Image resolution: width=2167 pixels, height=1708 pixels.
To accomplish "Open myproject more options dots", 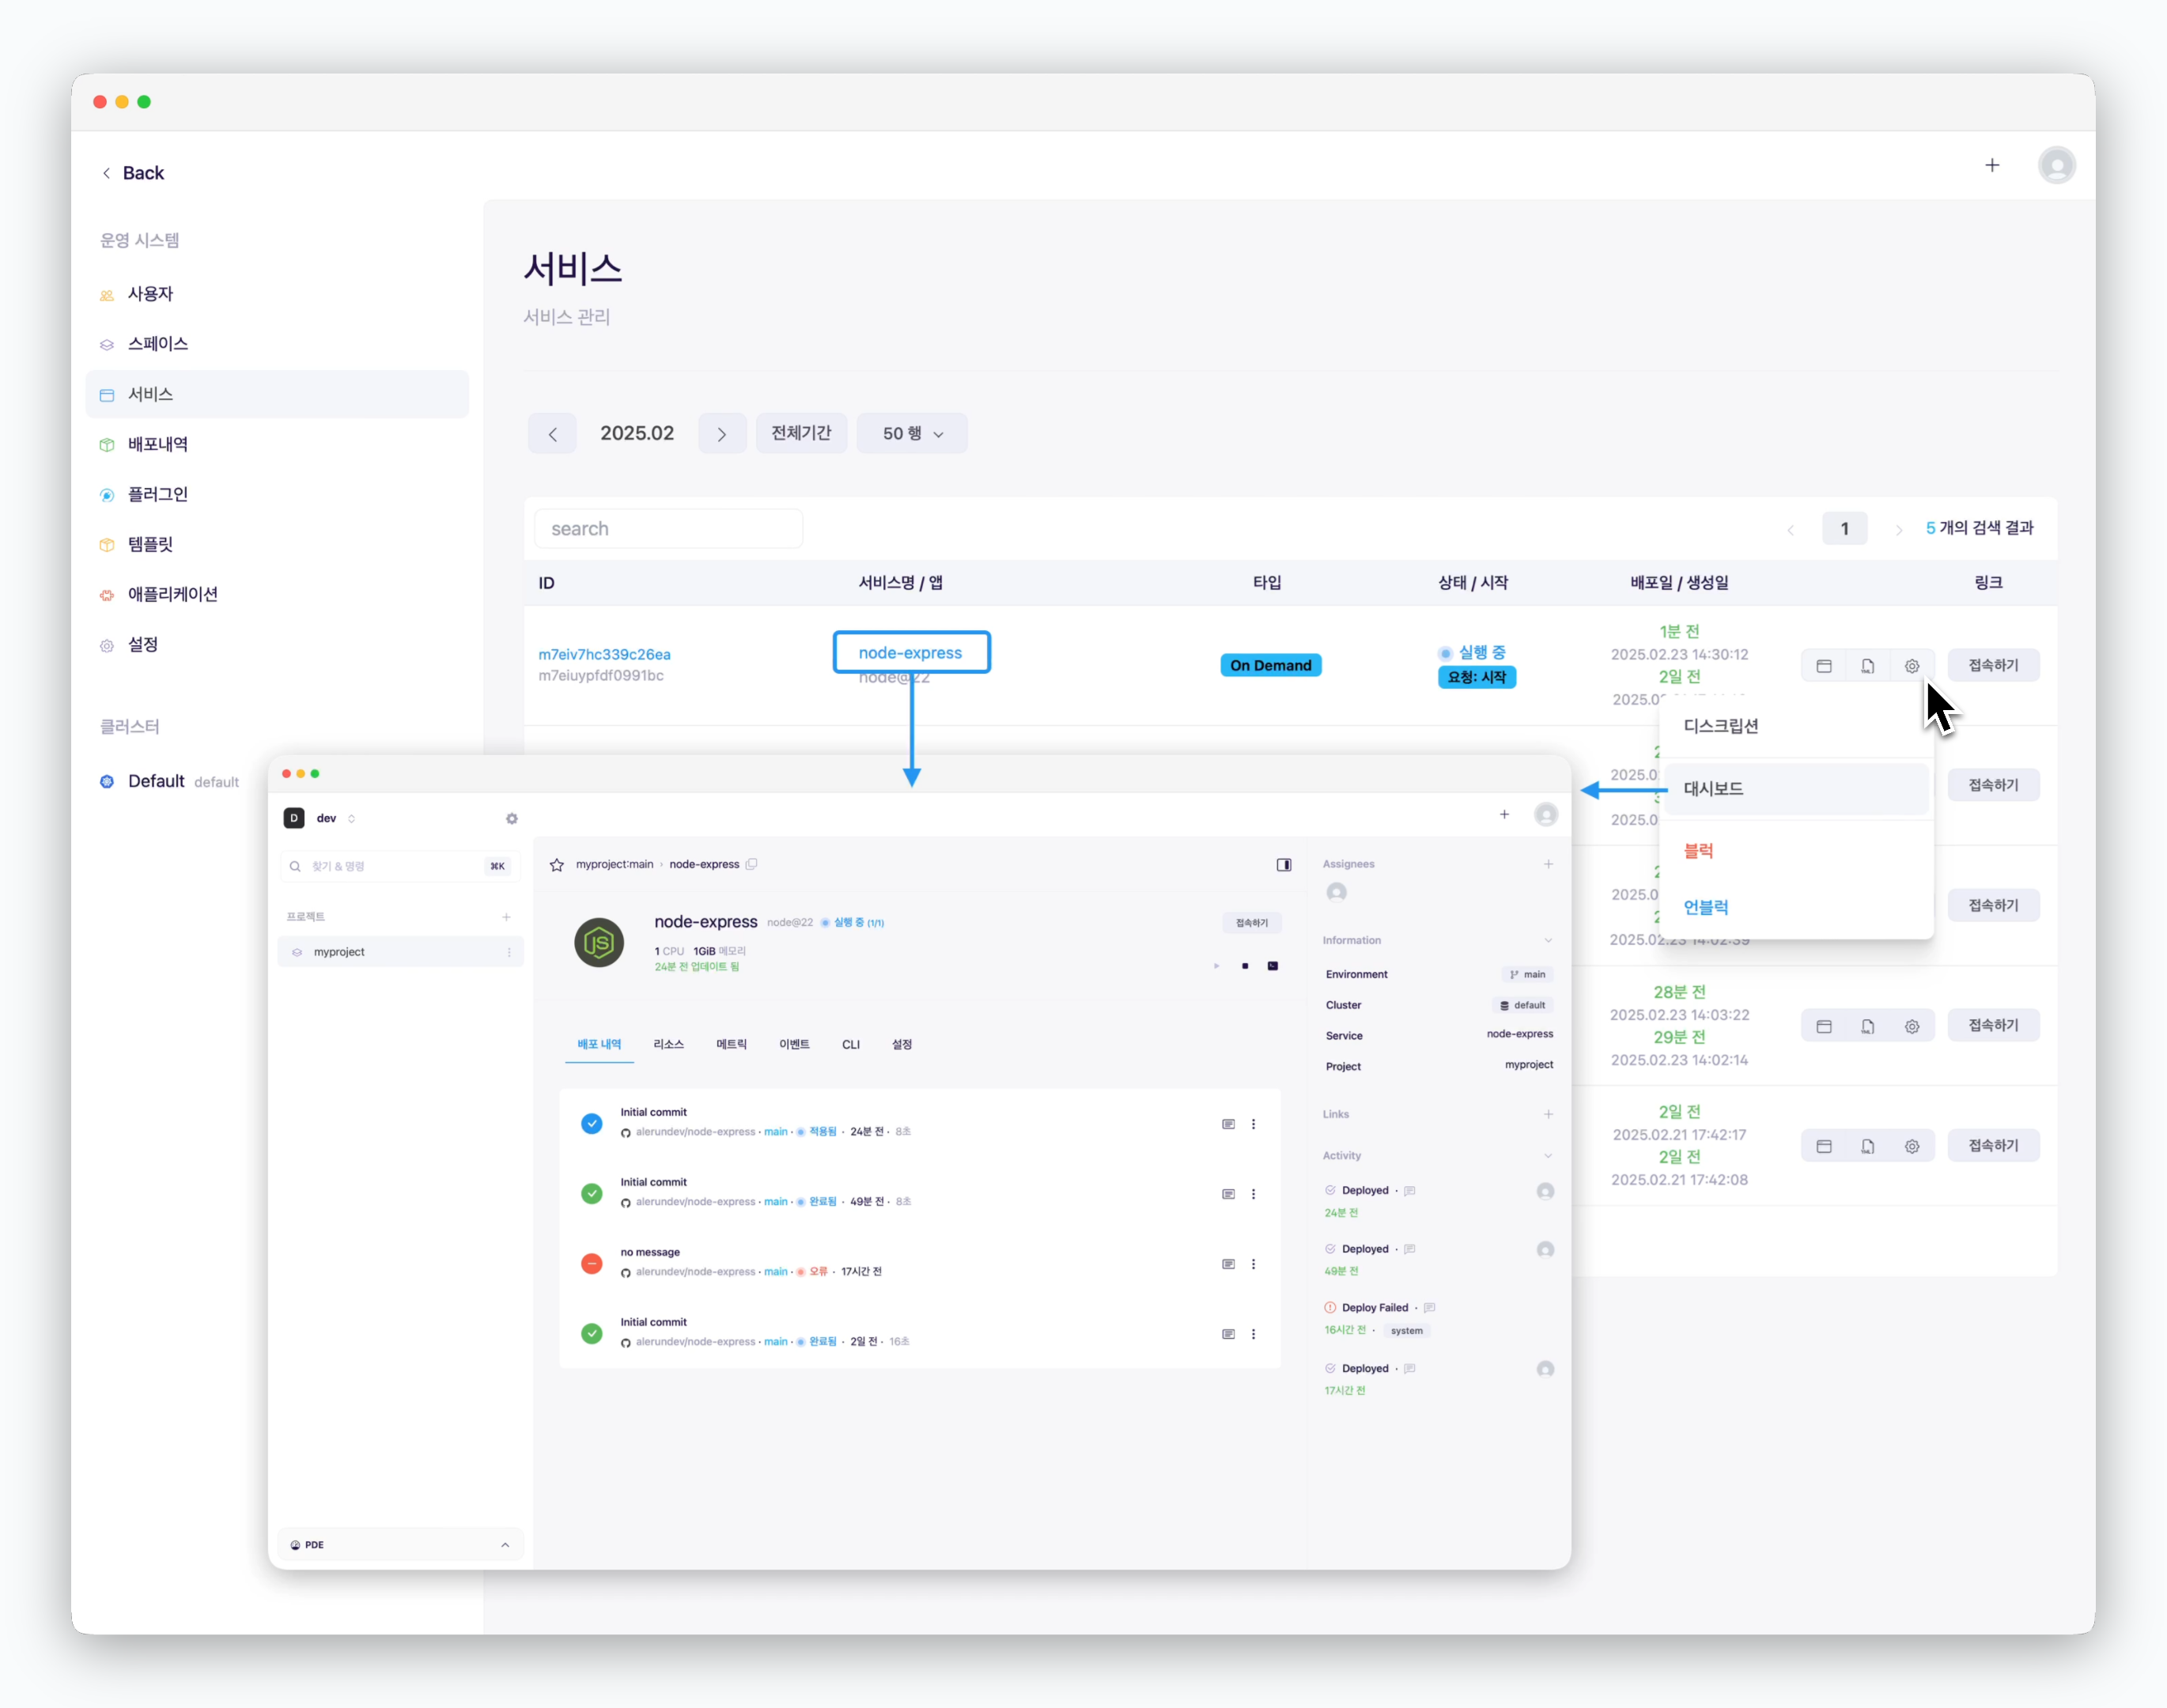I will 509,952.
